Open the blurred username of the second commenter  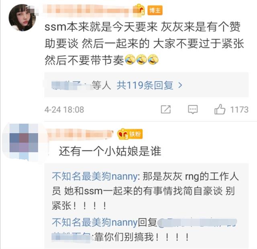pos(80,135)
